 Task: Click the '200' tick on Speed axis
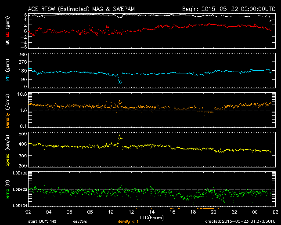coord(23,165)
